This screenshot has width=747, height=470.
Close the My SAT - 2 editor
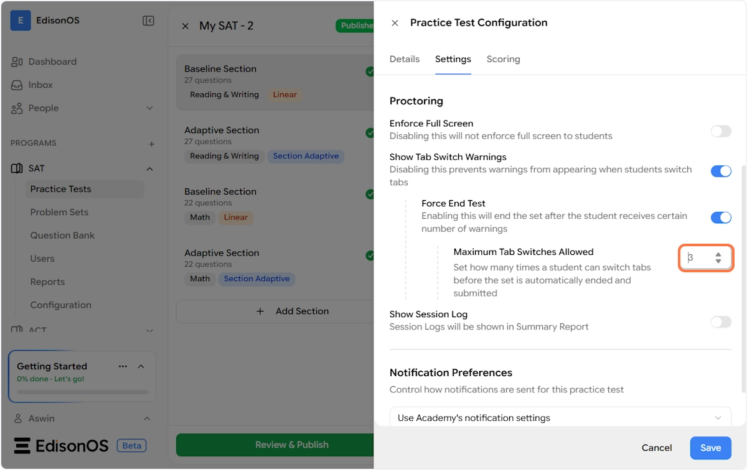coord(185,26)
